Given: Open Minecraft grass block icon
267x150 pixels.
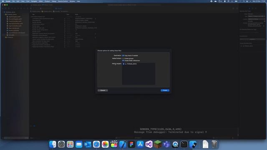Looking at the screenshot, I should 158,145.
